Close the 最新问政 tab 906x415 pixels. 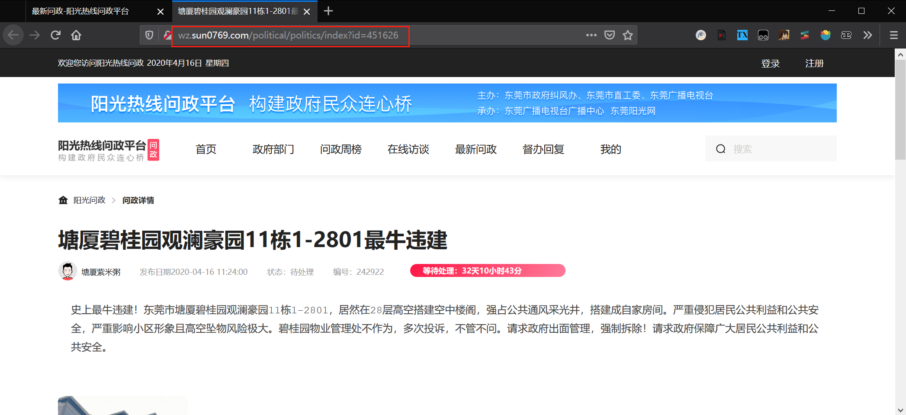tap(161, 12)
